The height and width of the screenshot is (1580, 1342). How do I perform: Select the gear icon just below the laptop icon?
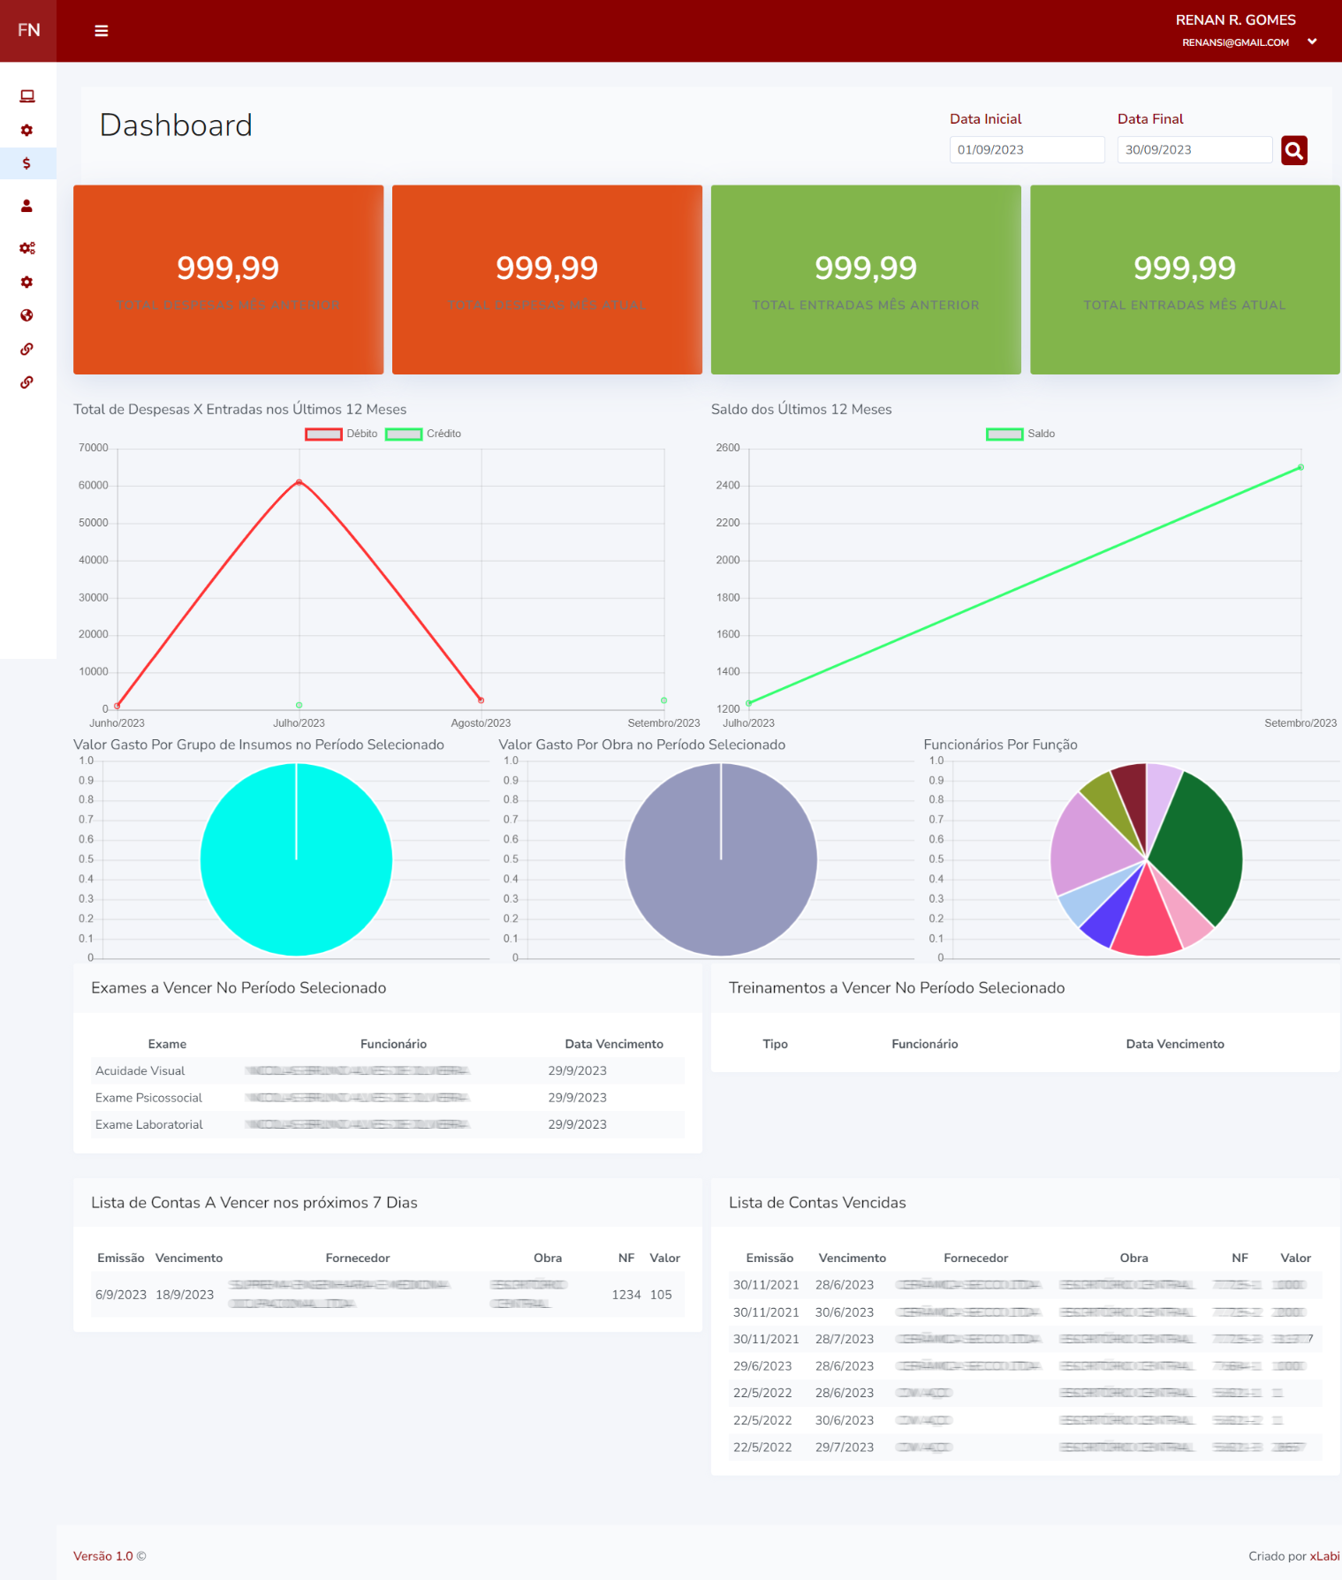(x=27, y=130)
